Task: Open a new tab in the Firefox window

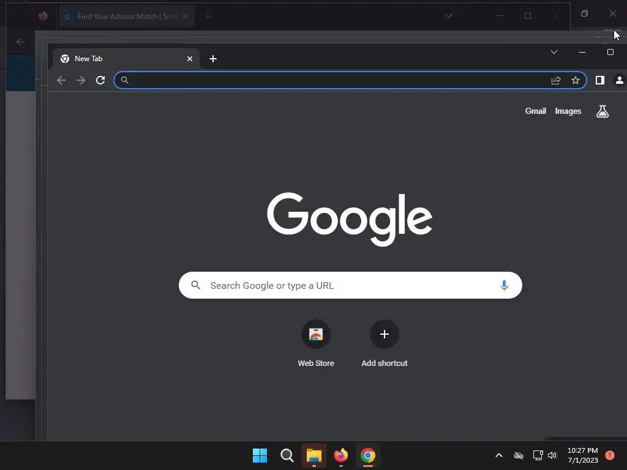Action: (208, 17)
